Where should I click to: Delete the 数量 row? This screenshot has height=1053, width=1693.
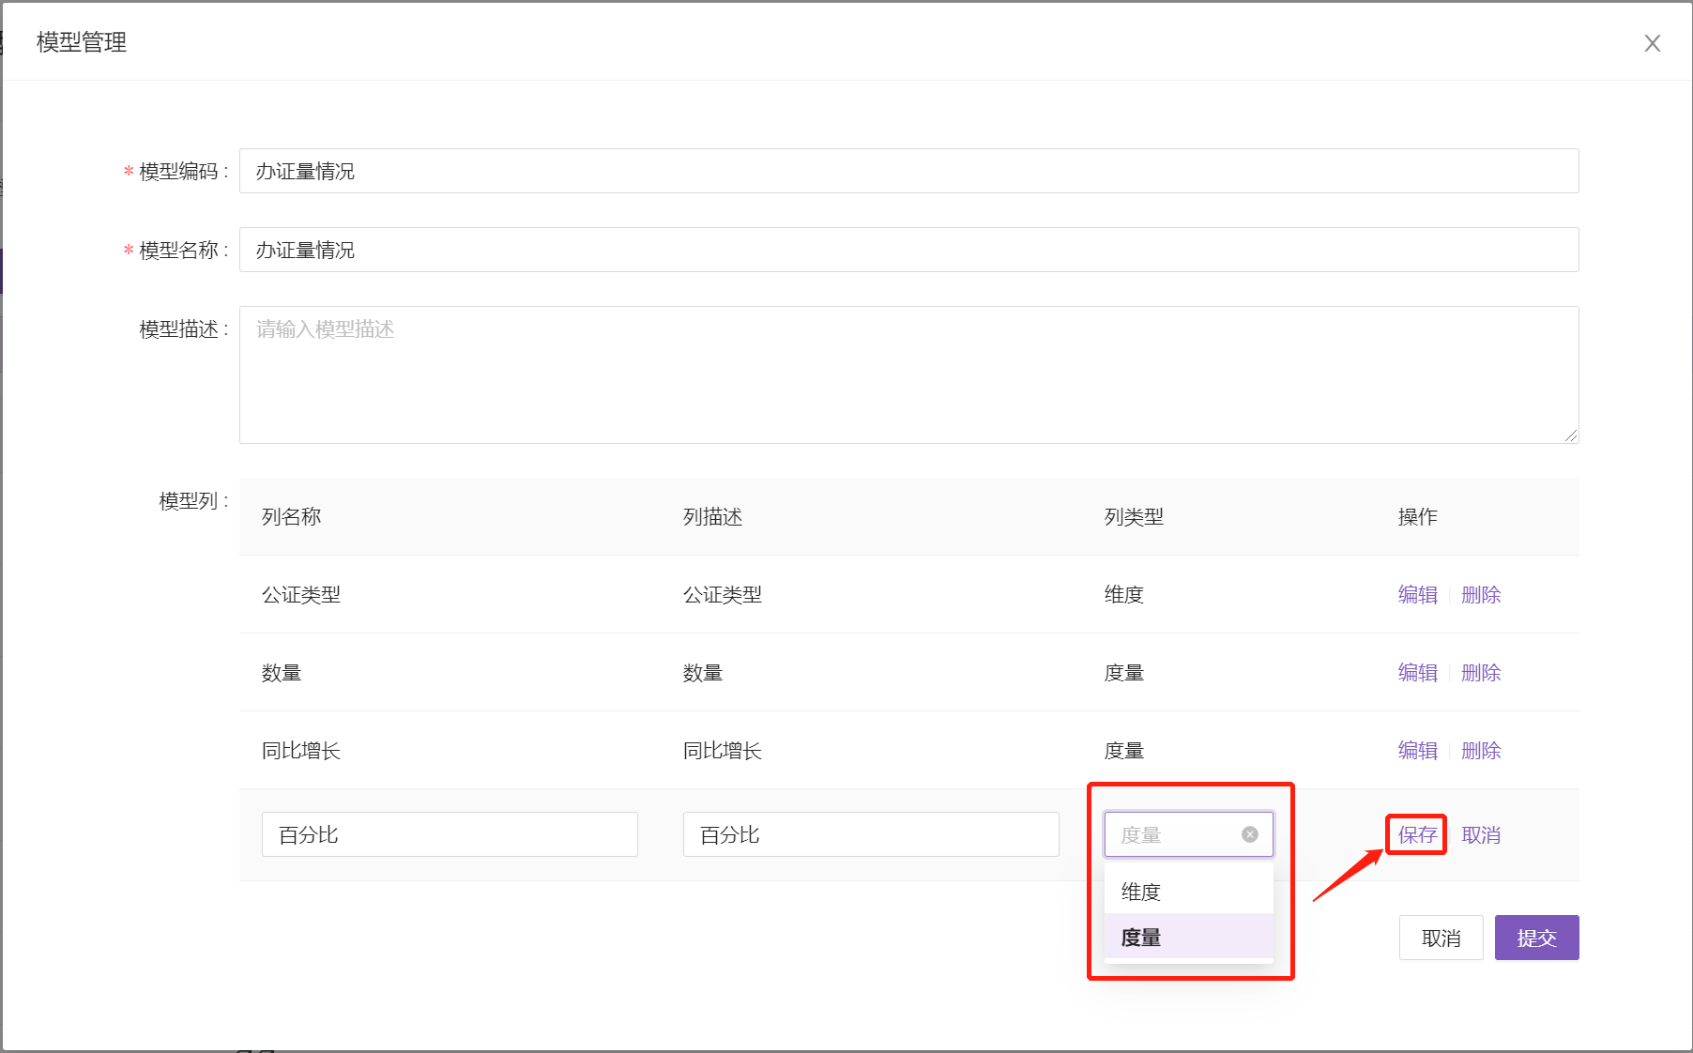1481,673
